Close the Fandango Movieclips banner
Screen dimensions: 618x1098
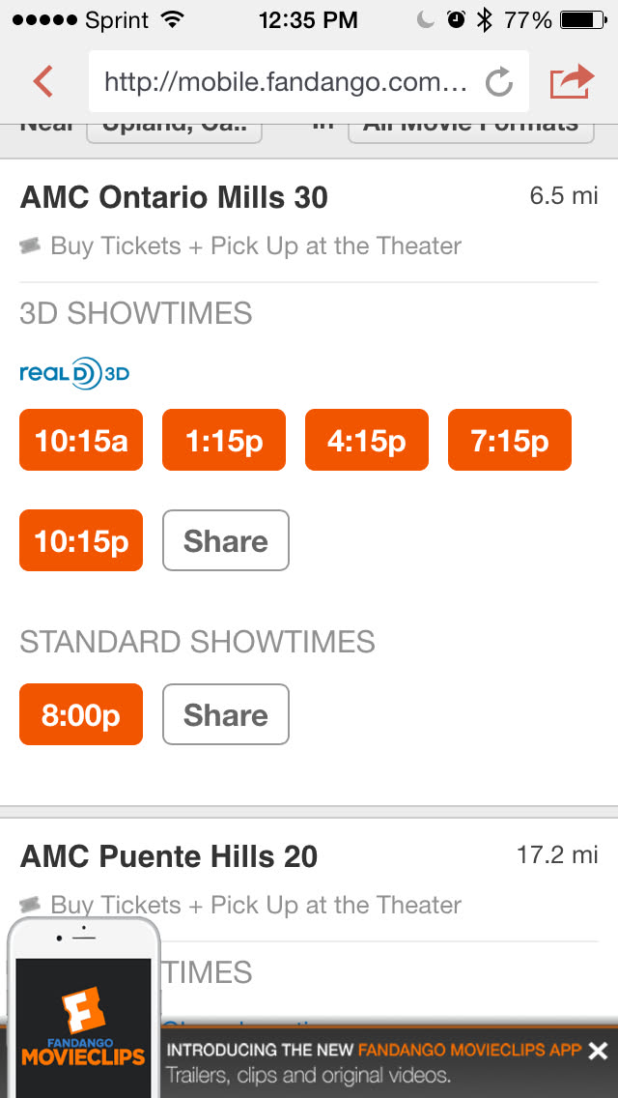click(x=598, y=1051)
